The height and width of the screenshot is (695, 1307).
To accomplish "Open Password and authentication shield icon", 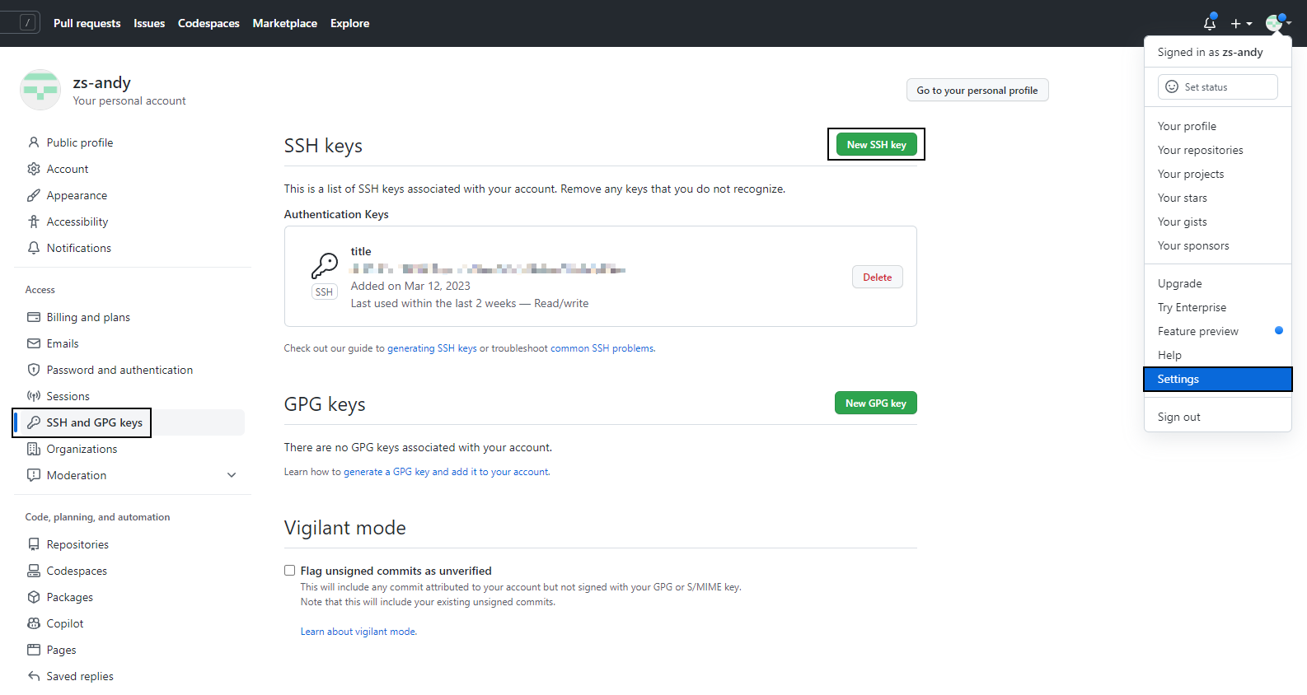I will tap(34, 370).
